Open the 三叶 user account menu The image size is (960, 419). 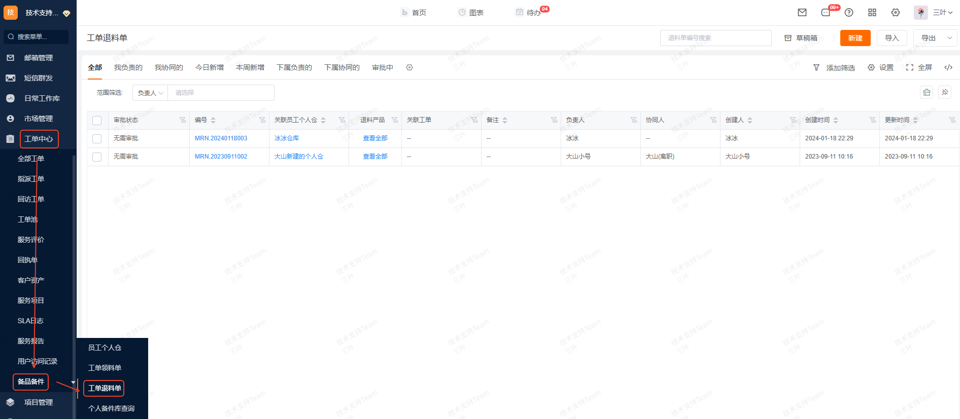(942, 13)
